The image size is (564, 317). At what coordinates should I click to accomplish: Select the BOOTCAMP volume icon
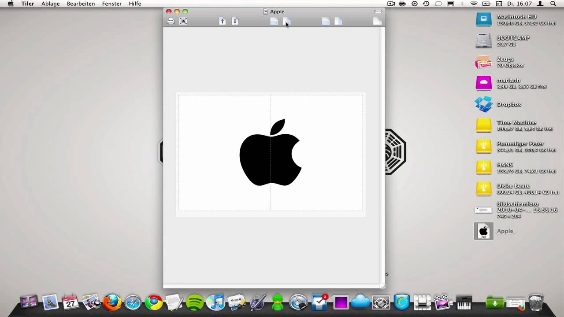coord(483,41)
